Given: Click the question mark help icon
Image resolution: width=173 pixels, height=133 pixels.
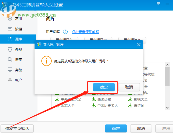Looking at the screenshot, I should 65,32.
